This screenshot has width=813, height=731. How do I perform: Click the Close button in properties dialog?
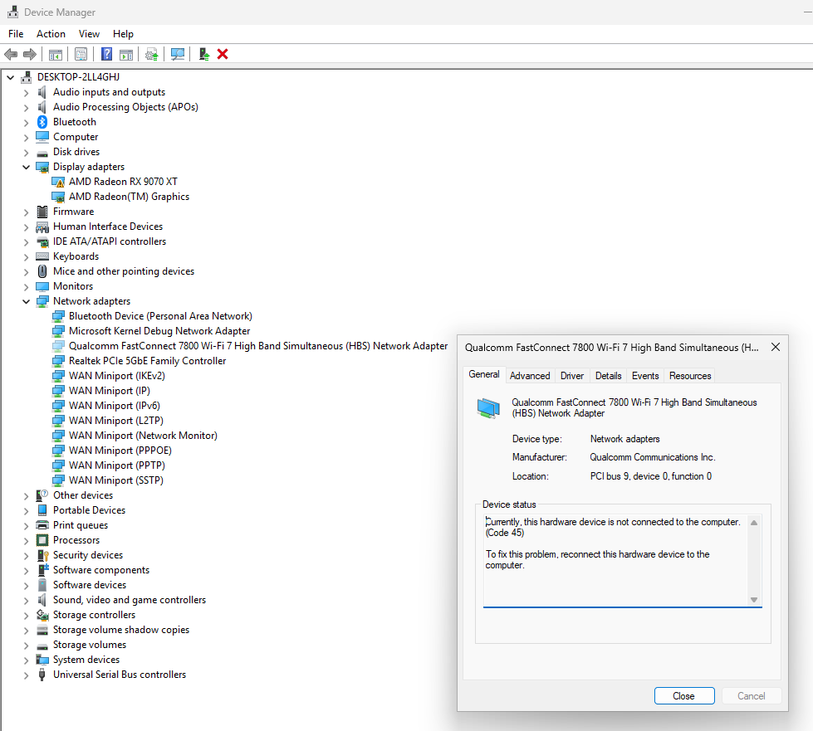coord(684,696)
